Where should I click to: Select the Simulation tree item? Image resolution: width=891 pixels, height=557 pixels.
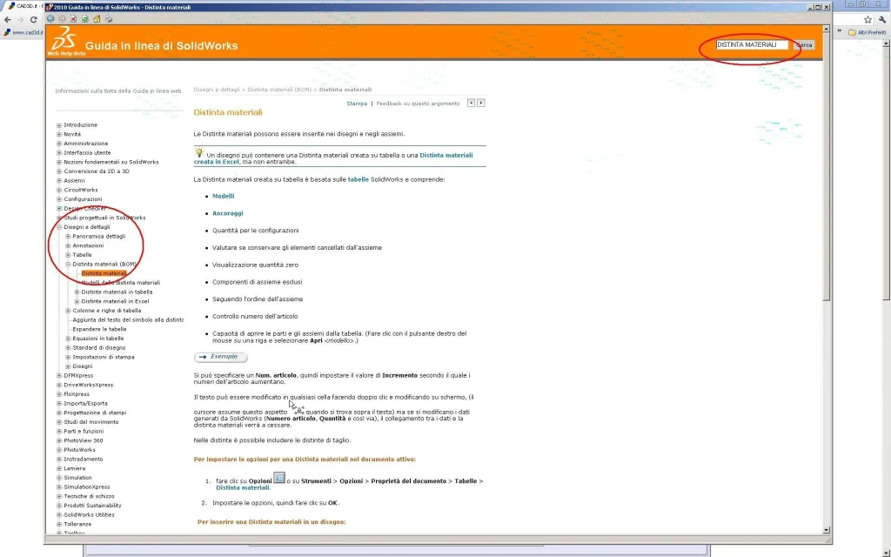tap(77, 478)
